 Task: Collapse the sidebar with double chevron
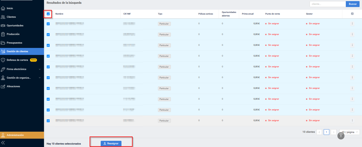coord(3,143)
